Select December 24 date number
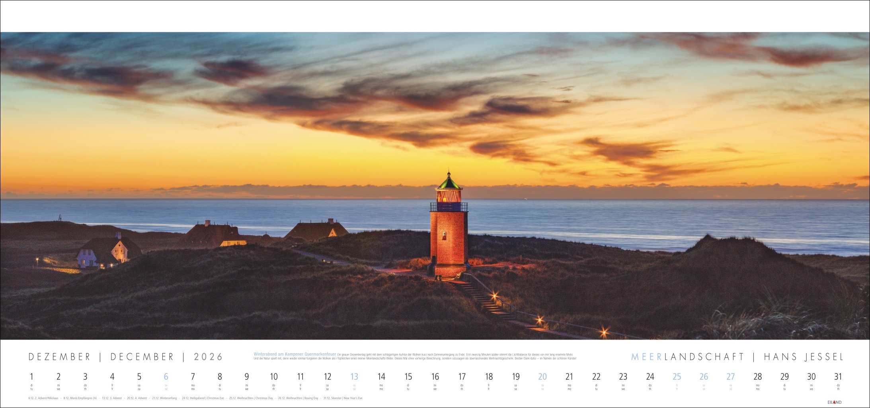Viewport: 870px width, 408px height. (x=650, y=377)
